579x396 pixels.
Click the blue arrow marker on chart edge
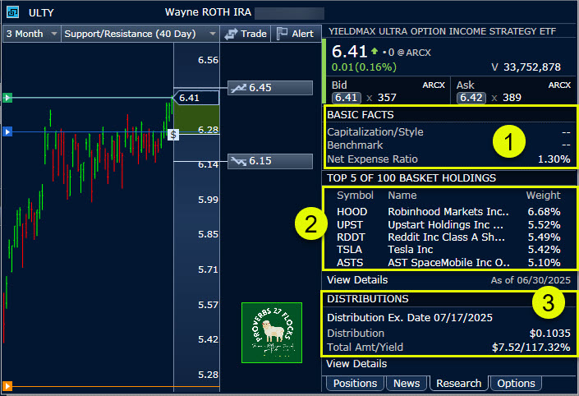(7, 131)
